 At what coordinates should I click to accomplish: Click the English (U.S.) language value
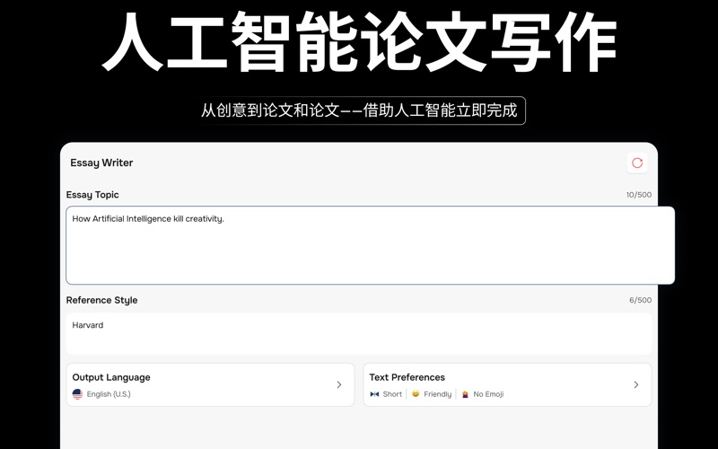pyautogui.click(x=109, y=394)
